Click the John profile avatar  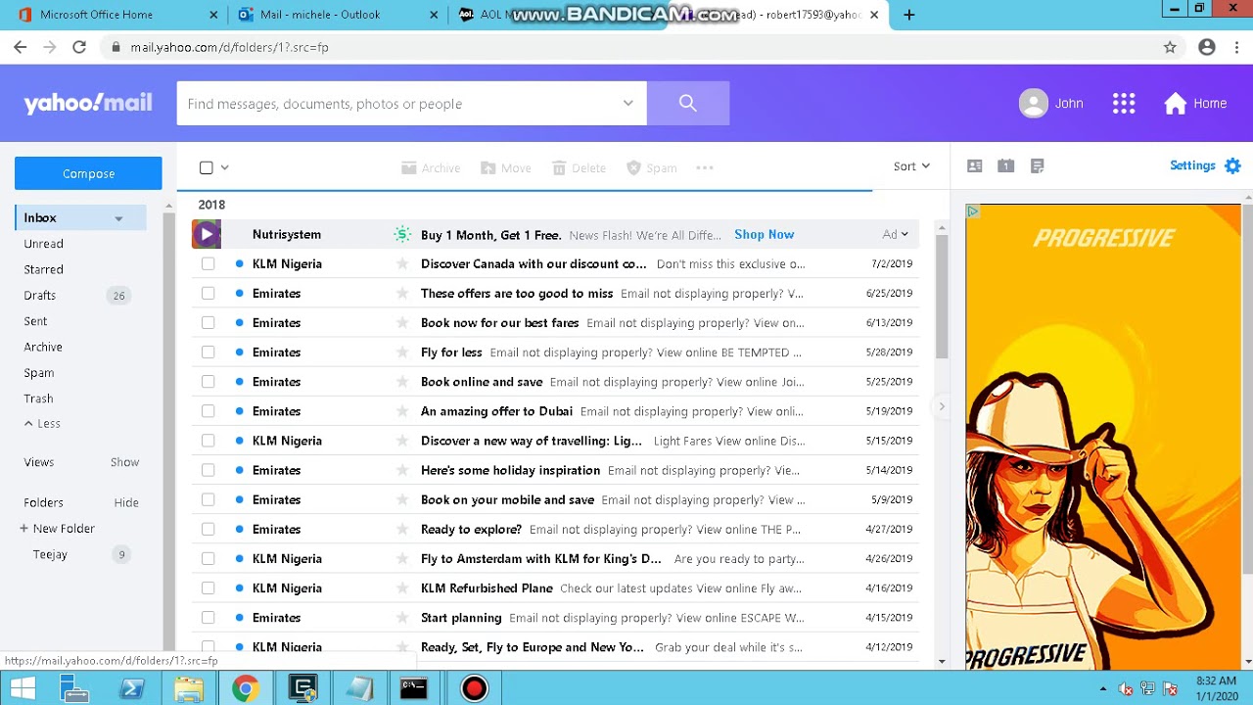click(1033, 104)
